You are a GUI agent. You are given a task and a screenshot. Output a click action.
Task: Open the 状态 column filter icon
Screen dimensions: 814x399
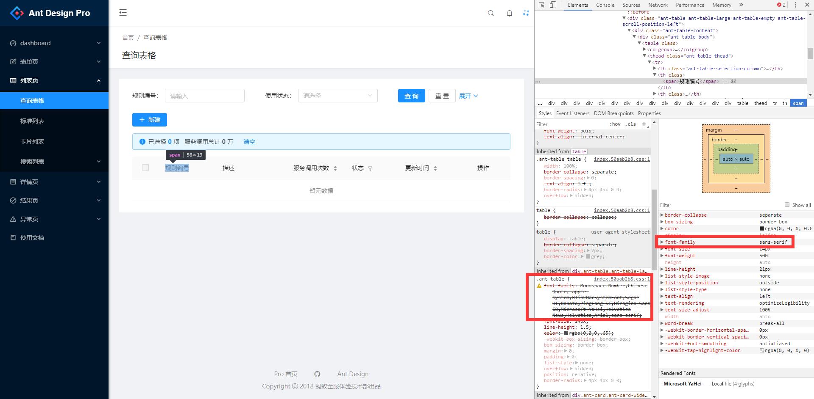pos(370,168)
